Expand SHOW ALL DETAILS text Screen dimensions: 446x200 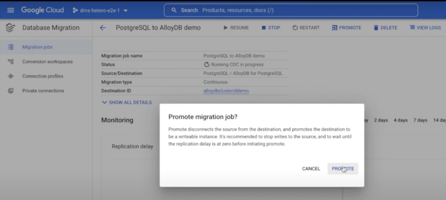pos(130,102)
